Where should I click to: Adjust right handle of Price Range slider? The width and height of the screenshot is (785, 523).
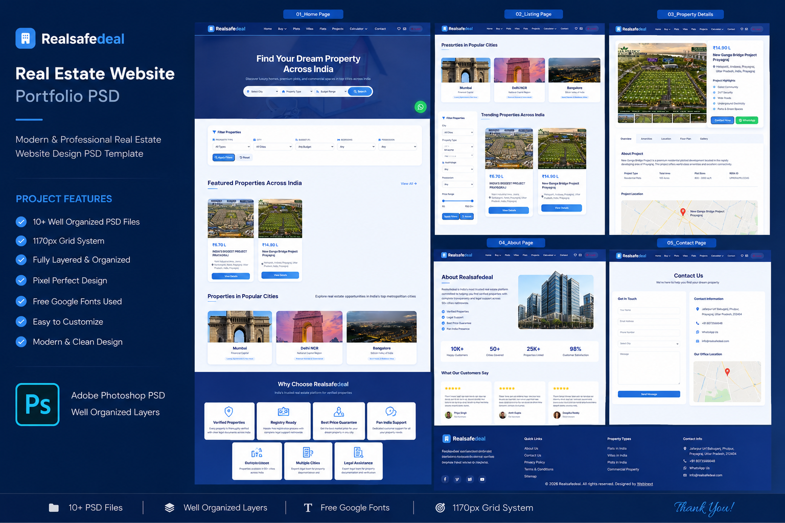(x=472, y=201)
